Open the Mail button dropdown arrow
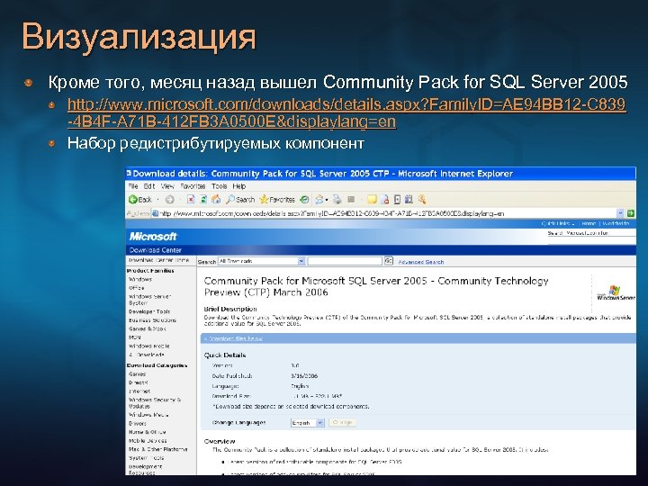648x486 pixels. pyautogui.click(x=327, y=200)
